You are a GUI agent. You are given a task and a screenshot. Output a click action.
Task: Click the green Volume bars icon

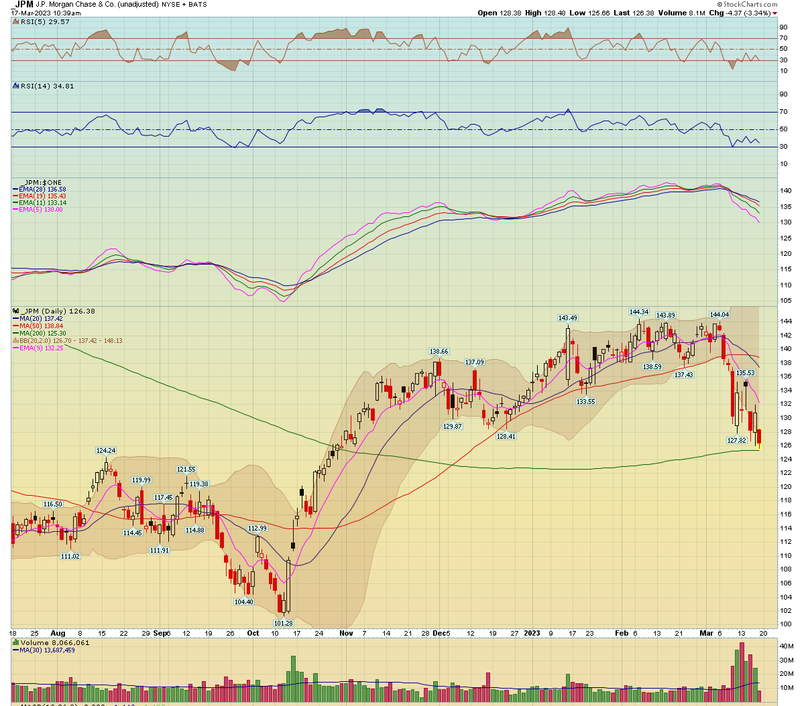tap(16, 643)
